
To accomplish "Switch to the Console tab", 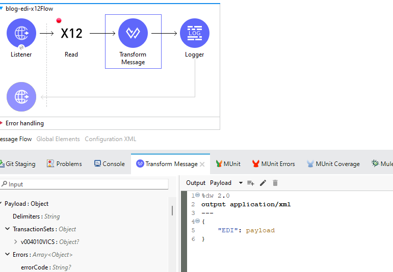I will click(109, 164).
